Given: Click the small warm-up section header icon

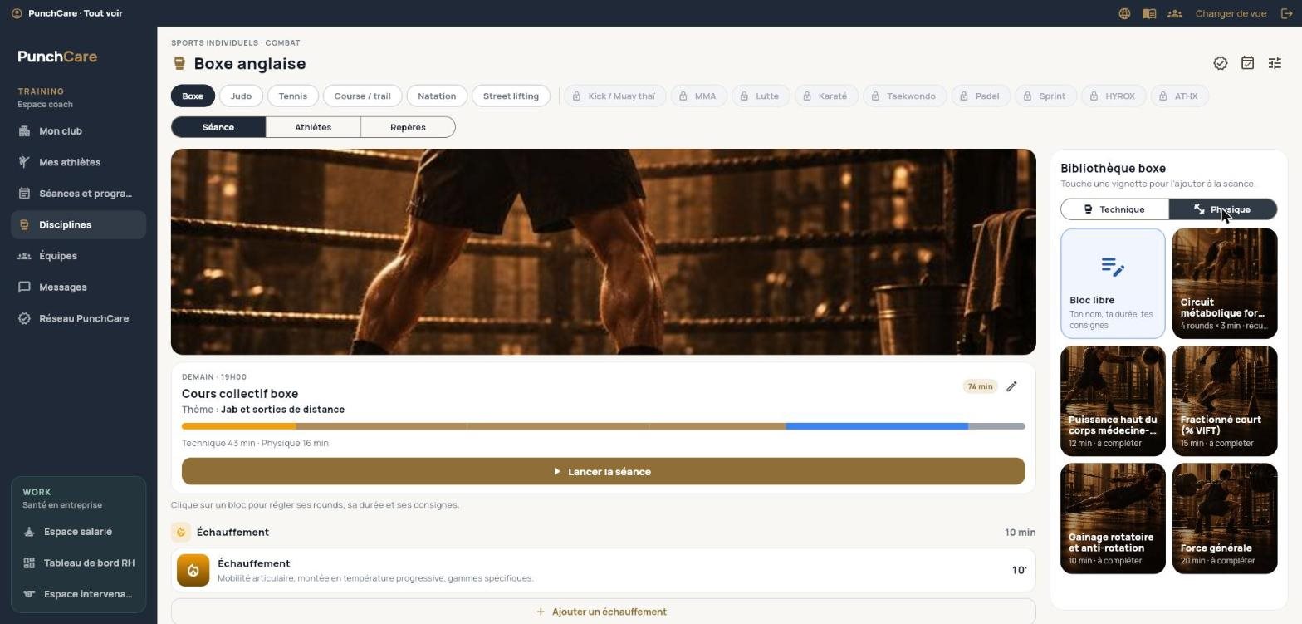Looking at the screenshot, I should pyautogui.click(x=181, y=532).
